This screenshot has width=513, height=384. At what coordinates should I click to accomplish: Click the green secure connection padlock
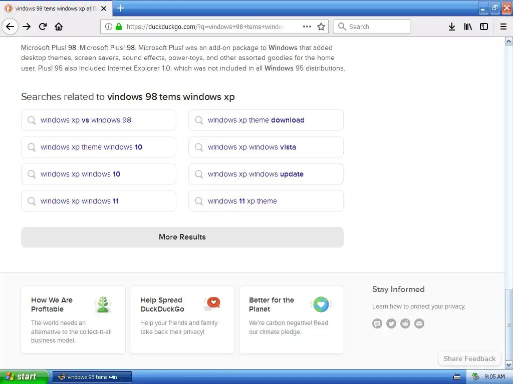[119, 26]
